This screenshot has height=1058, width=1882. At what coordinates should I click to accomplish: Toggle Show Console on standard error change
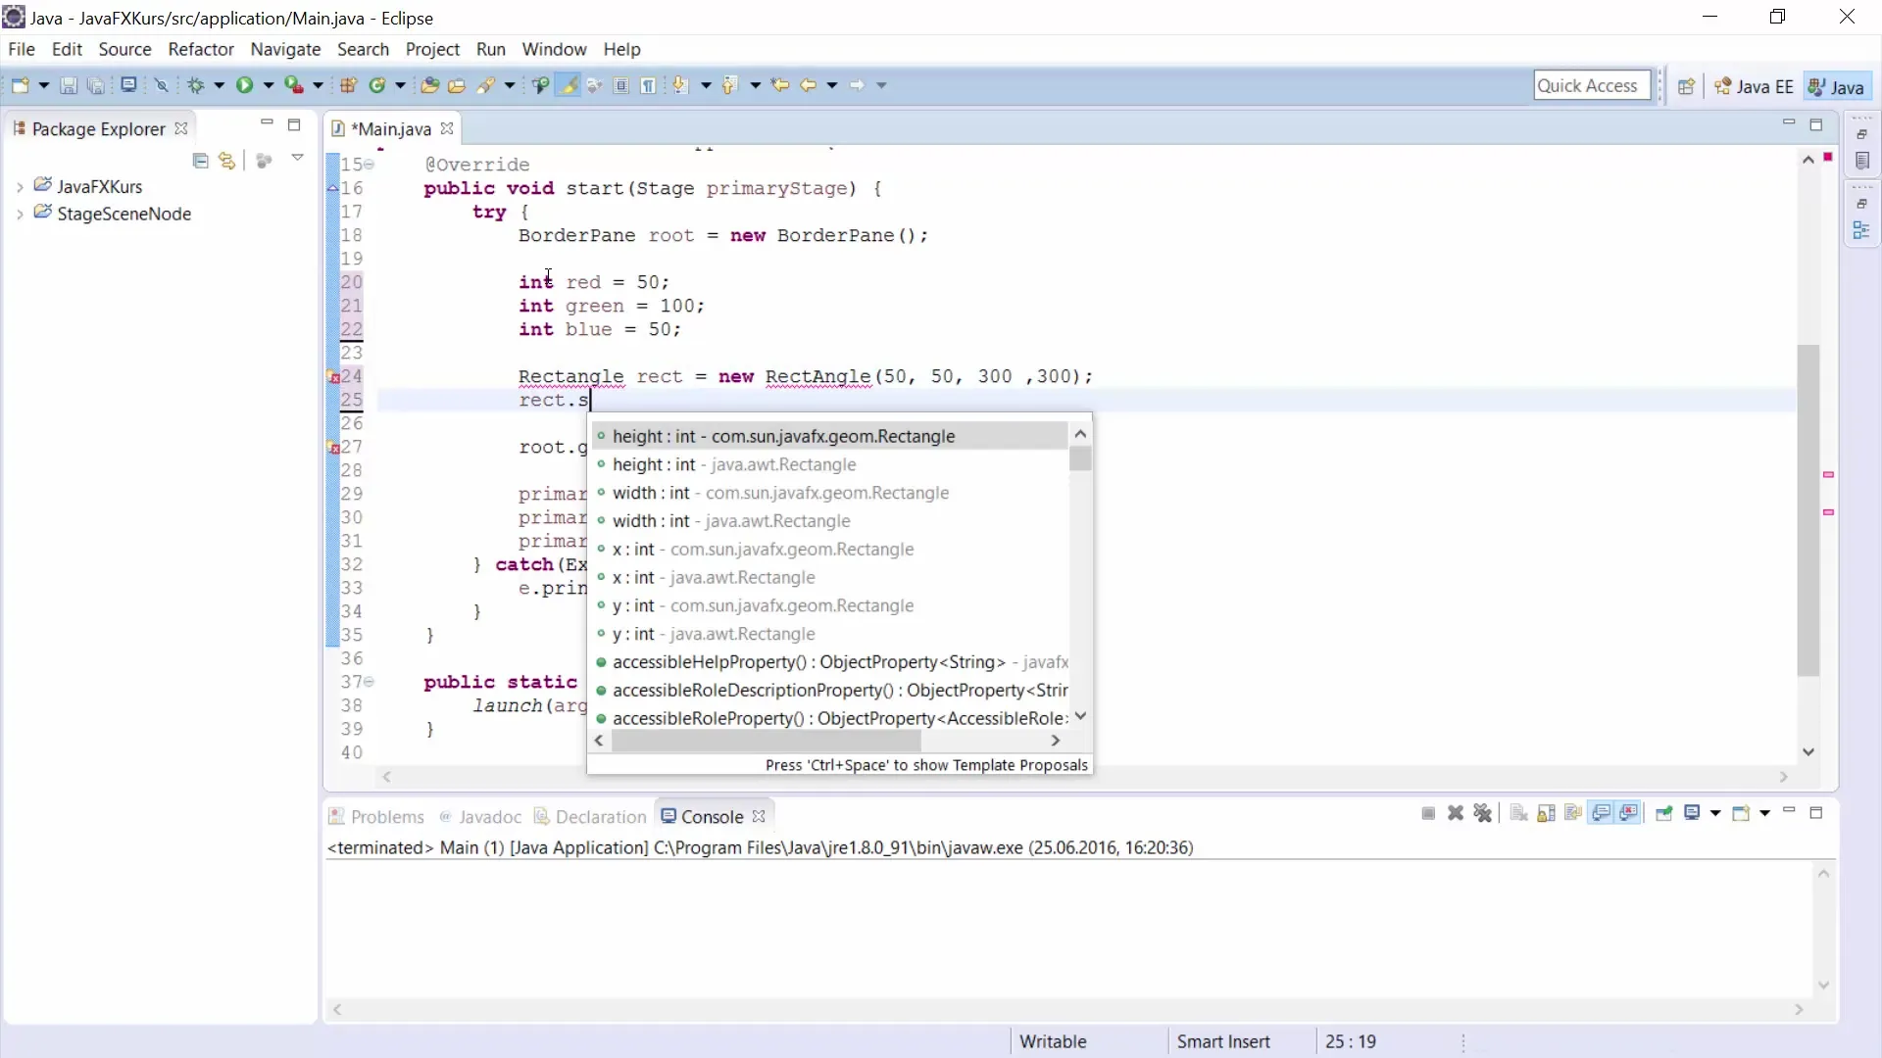pyautogui.click(x=1629, y=813)
